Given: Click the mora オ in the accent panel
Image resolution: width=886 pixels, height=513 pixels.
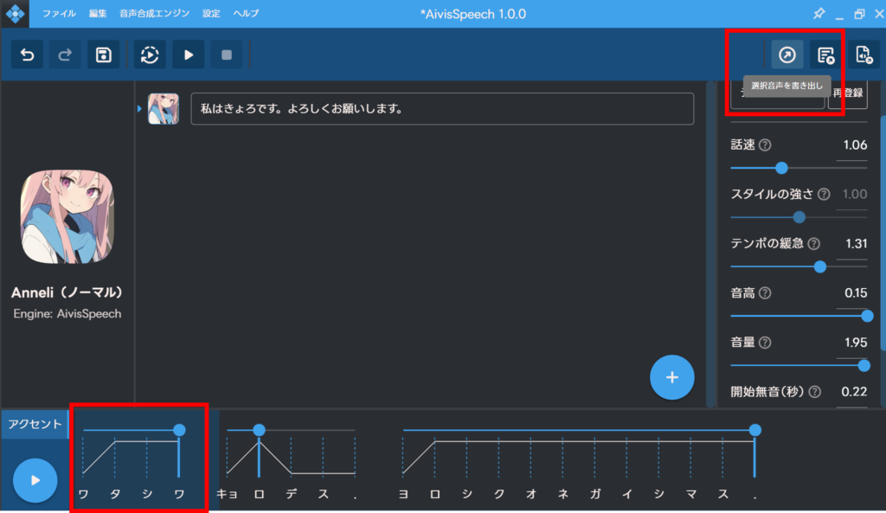Looking at the screenshot, I should (x=531, y=494).
